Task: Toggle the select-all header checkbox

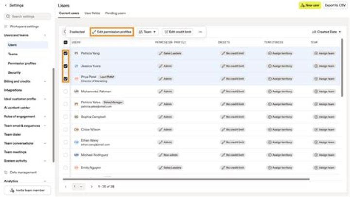Action: pyautogui.click(x=66, y=42)
